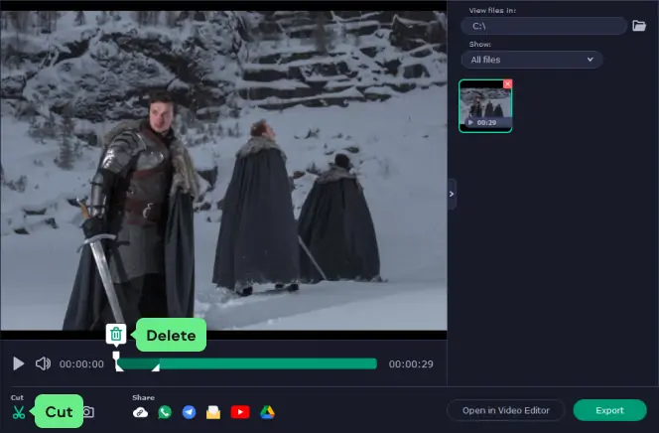The width and height of the screenshot is (659, 433).
Task: Play the video preview
Action: click(x=19, y=363)
